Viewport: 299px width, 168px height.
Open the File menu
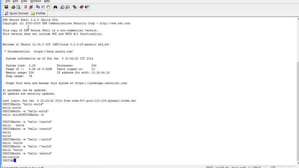click(x=7, y=1)
